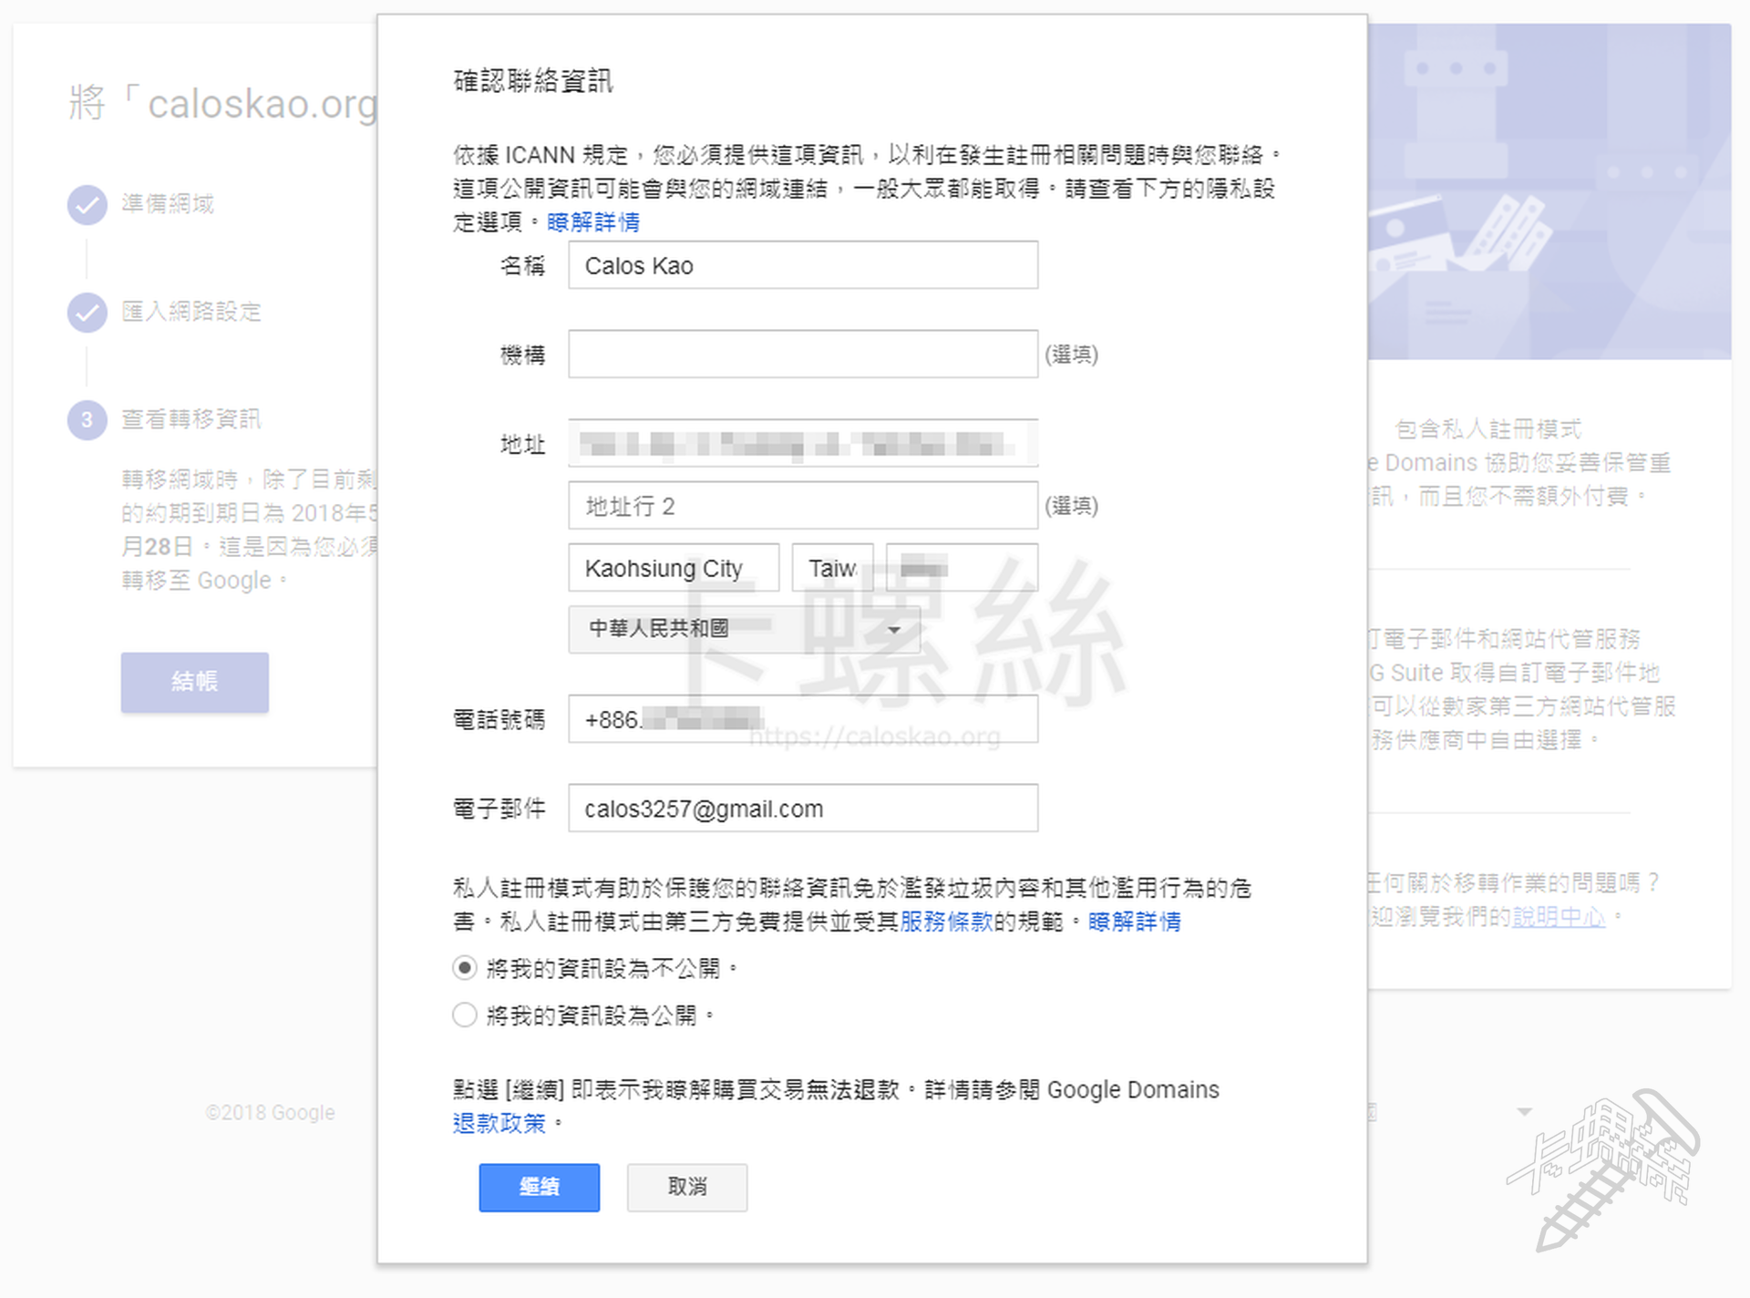Click step 3 查看轉移資訊 circle icon
Screen dimensions: 1750x1298
(87, 420)
